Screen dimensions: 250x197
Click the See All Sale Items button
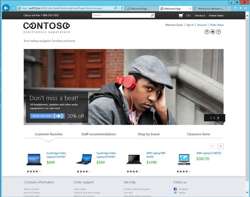coord(47,116)
